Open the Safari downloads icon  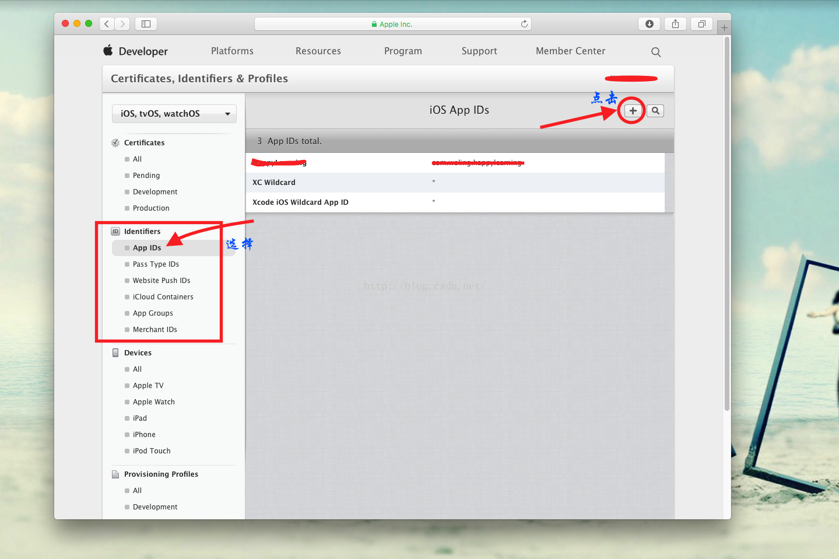point(649,24)
